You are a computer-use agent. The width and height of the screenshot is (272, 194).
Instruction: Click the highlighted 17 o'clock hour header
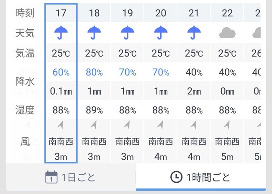point(61,13)
